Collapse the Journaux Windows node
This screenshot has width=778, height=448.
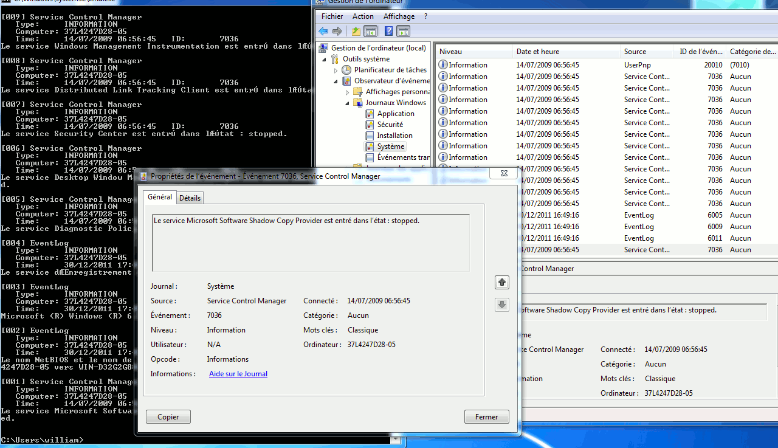pyautogui.click(x=347, y=103)
